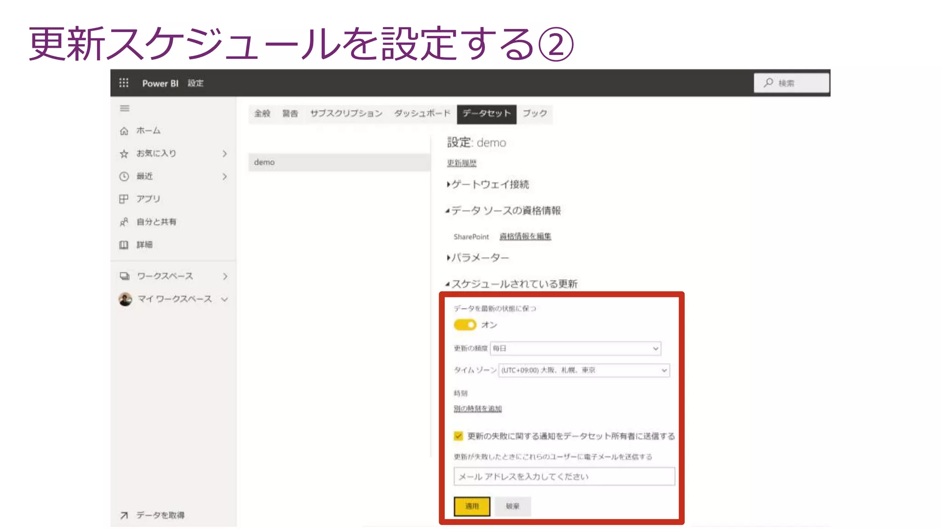Expand the Gateway connection (ゲートウェイ接続) section
The height and width of the screenshot is (529, 941).
click(488, 184)
